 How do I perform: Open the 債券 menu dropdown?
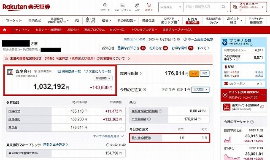click(x=106, y=21)
